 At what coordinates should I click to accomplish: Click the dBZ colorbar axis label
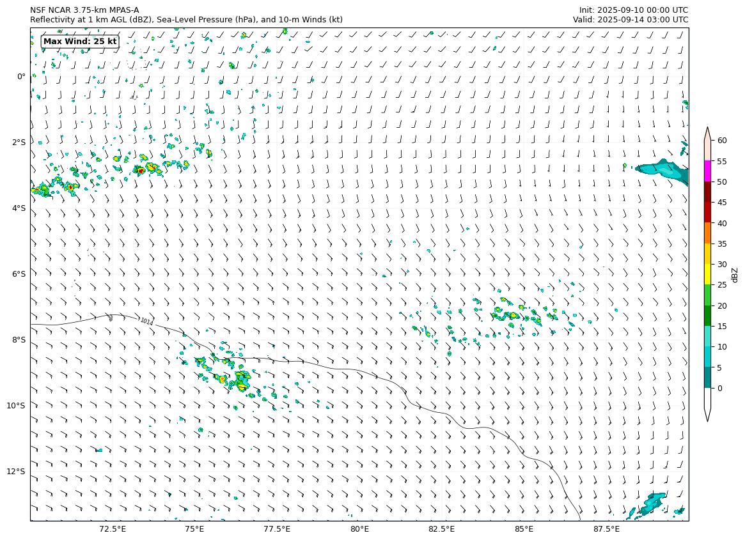point(735,274)
